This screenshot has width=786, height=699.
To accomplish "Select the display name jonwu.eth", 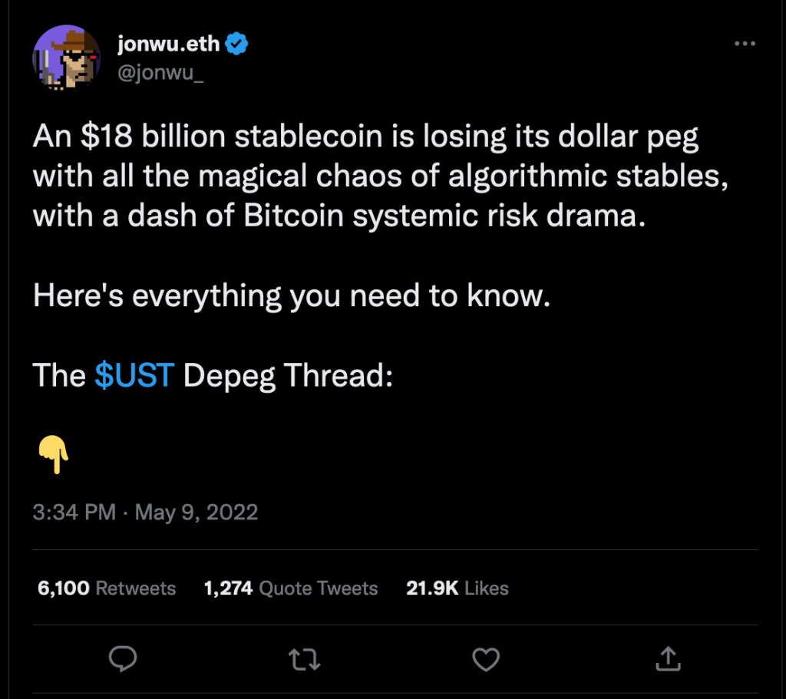I will 168,43.
